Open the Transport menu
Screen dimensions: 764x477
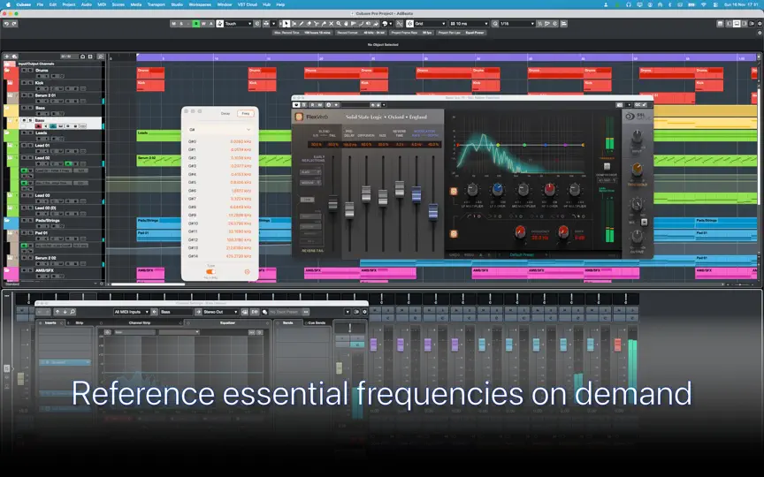pyautogui.click(x=156, y=4)
